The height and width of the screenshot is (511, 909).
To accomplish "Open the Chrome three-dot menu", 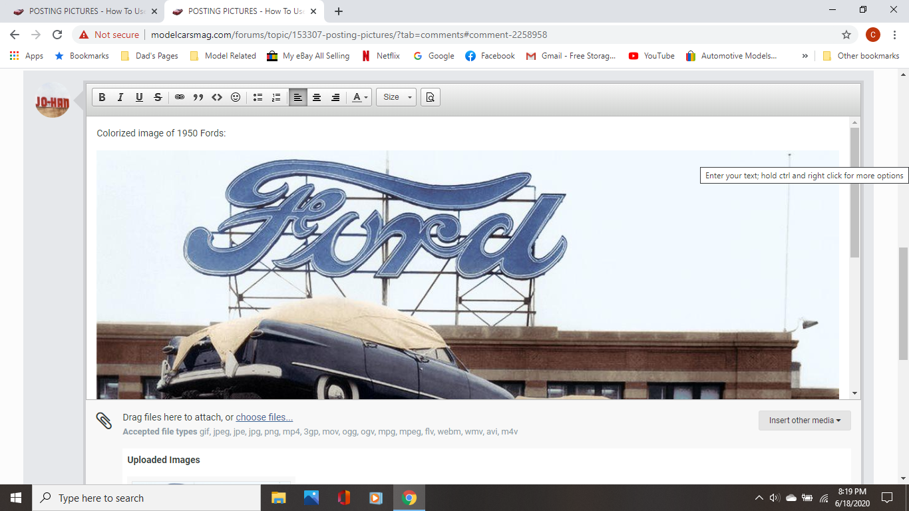I will coord(895,35).
